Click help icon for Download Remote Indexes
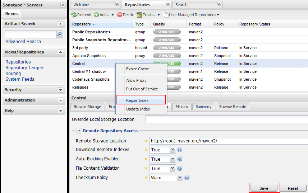This screenshot has height=193, width=308. click(x=180, y=150)
